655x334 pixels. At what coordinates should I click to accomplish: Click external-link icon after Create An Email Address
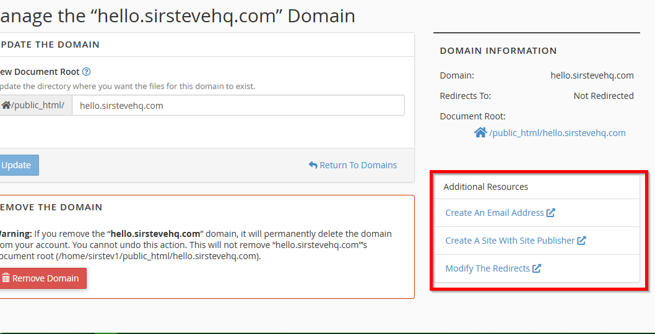click(x=550, y=213)
